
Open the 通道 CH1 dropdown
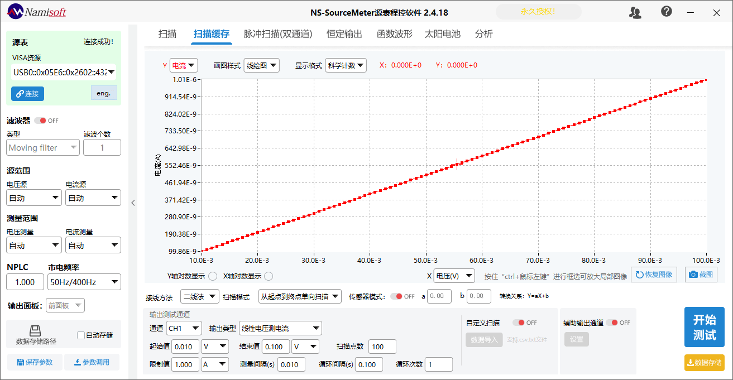[184, 329]
